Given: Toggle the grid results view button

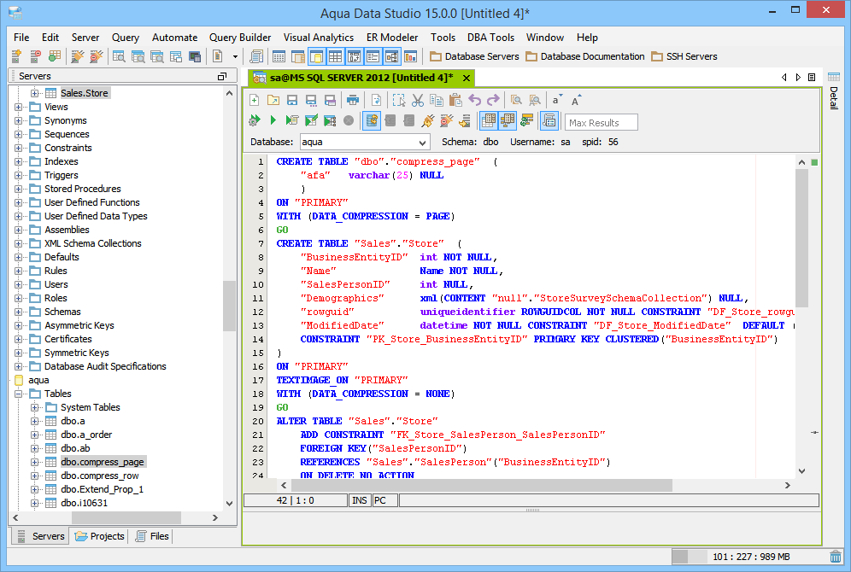Looking at the screenshot, I should (489, 121).
